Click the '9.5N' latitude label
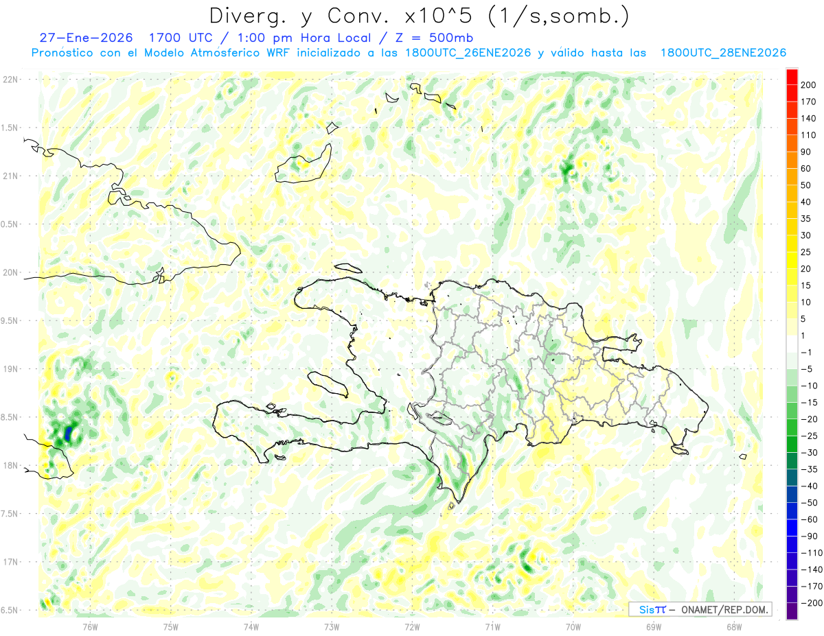The height and width of the screenshot is (636, 824). coord(10,320)
